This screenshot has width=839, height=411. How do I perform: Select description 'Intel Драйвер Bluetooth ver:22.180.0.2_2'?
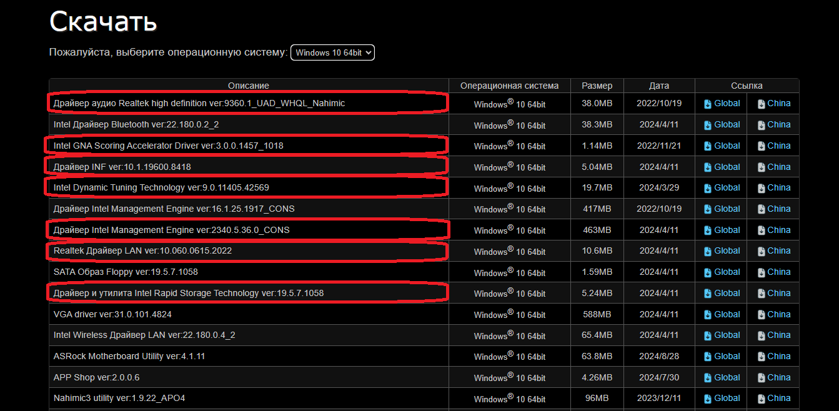pos(136,124)
